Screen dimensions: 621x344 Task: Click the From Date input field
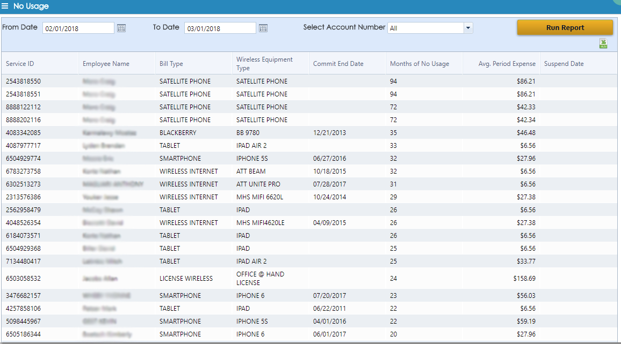pyautogui.click(x=78, y=28)
